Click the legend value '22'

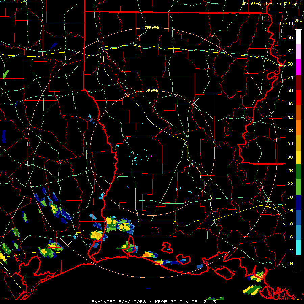point(290,184)
